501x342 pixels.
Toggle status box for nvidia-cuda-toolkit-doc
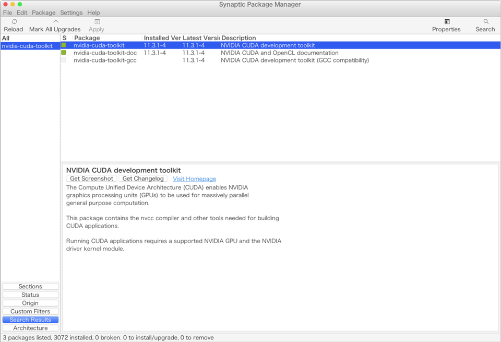pyautogui.click(x=64, y=53)
